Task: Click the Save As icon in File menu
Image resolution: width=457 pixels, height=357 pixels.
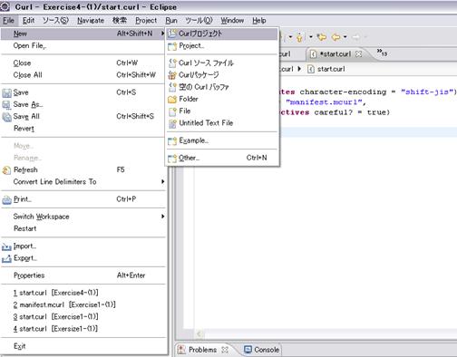Action: click(x=6, y=105)
